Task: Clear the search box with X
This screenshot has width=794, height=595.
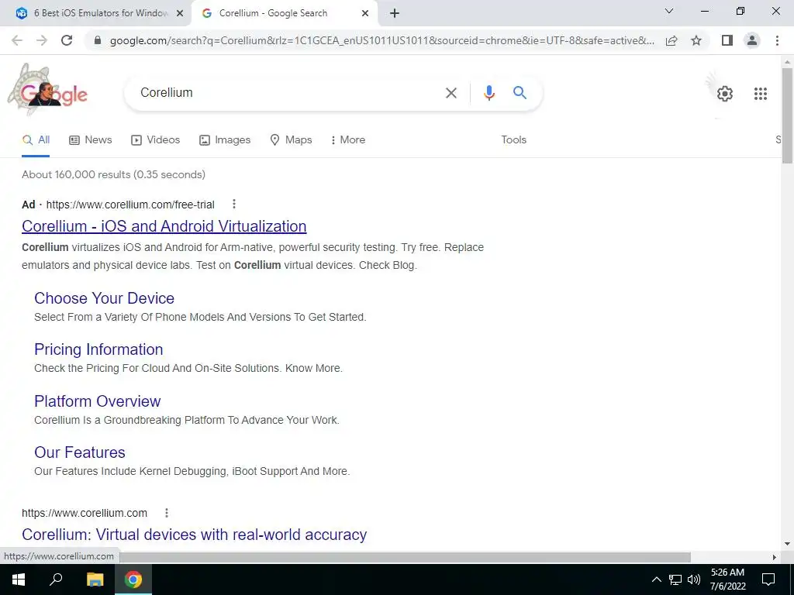Action: pos(451,93)
